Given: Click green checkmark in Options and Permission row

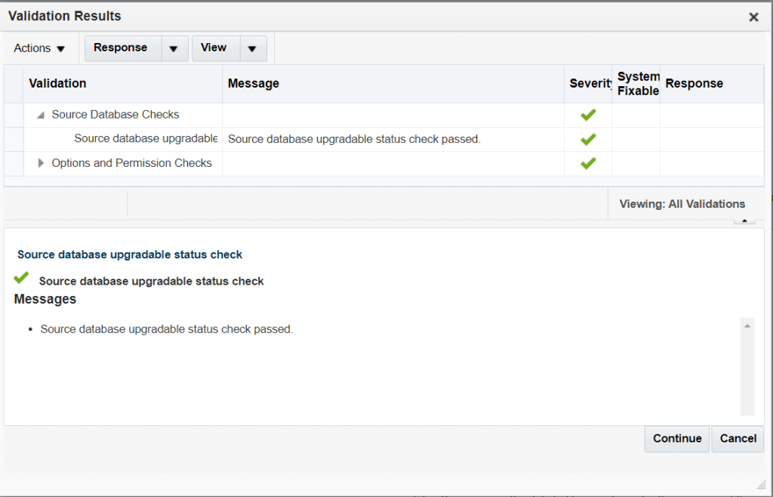Looking at the screenshot, I should (x=588, y=163).
